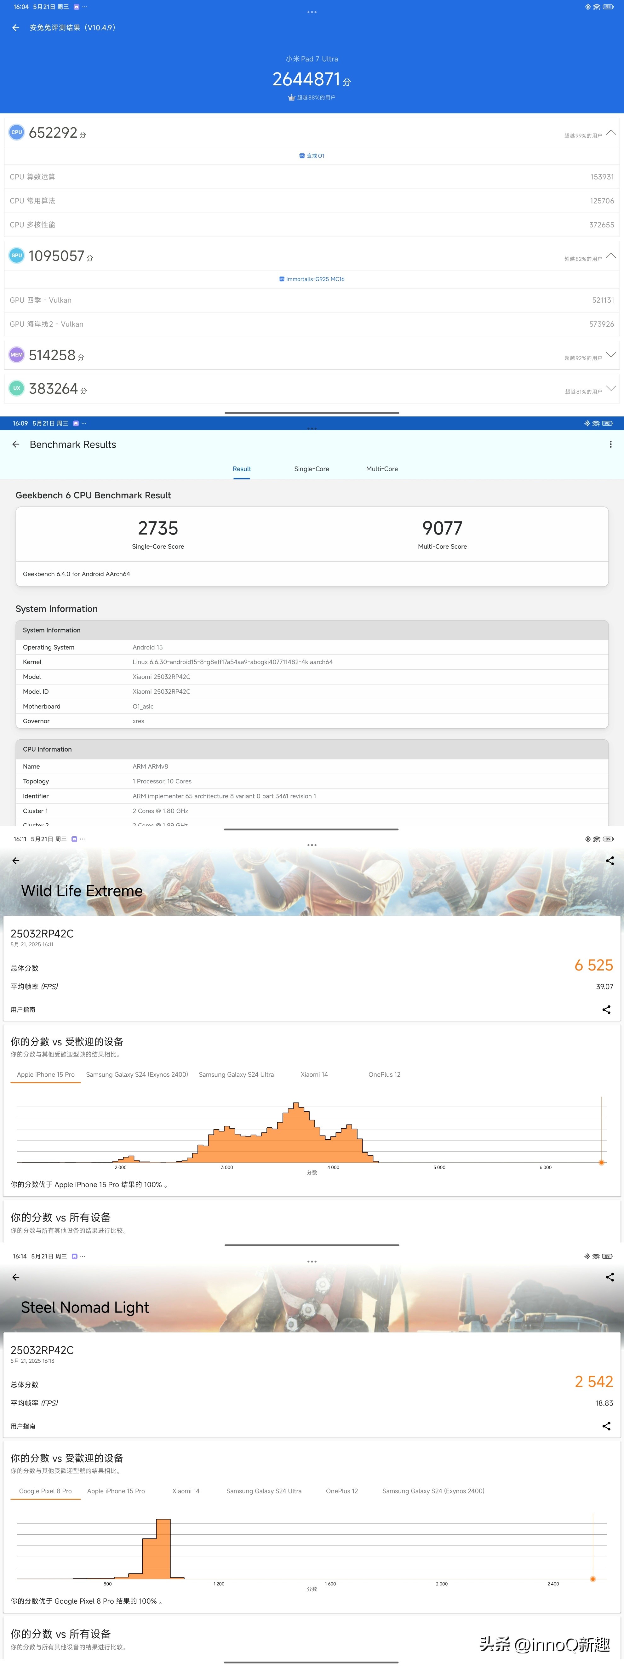The height and width of the screenshot is (1666, 624).
Task: Select the Apple iPhone 15 Pro comparison in Steel Nomad Light
Action: (116, 1491)
